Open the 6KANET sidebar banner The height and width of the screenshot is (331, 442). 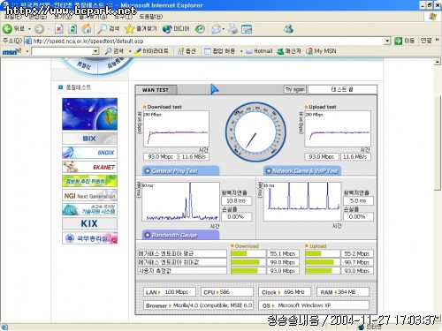point(89,167)
